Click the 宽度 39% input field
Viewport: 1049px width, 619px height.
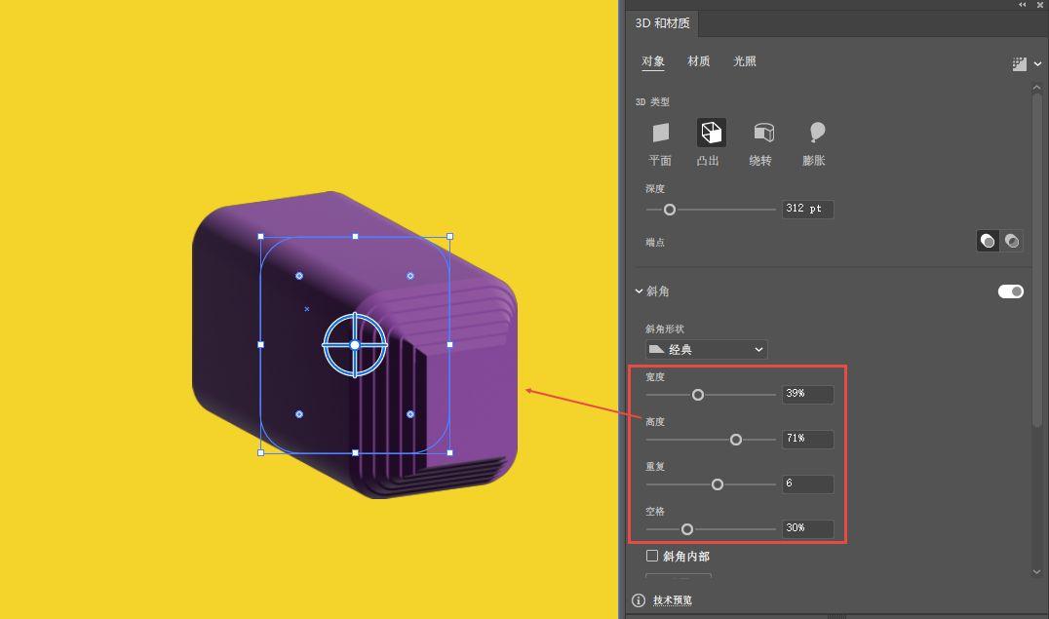coord(807,394)
